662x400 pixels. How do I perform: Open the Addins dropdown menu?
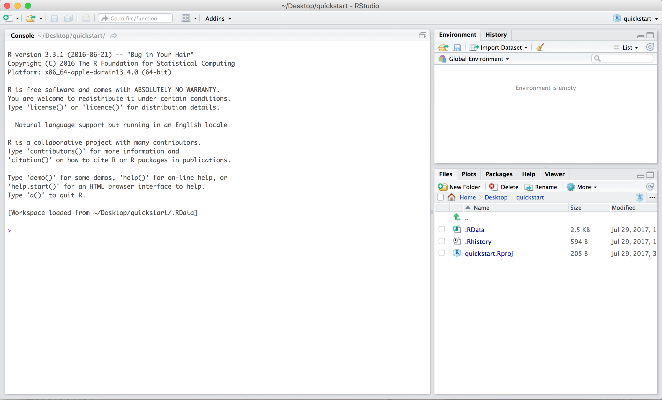click(x=218, y=18)
